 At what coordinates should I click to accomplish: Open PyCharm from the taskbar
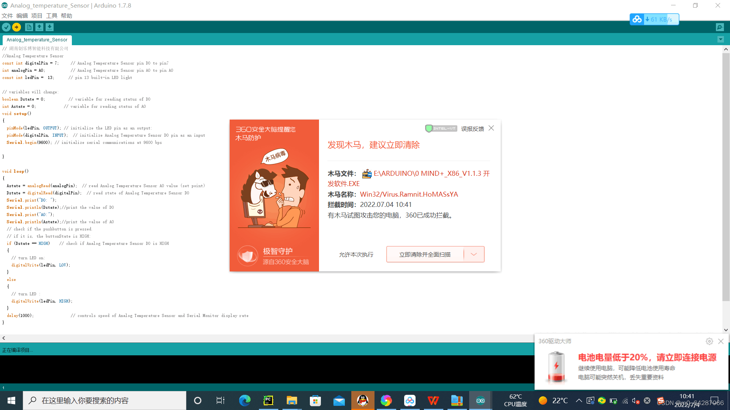click(268, 401)
